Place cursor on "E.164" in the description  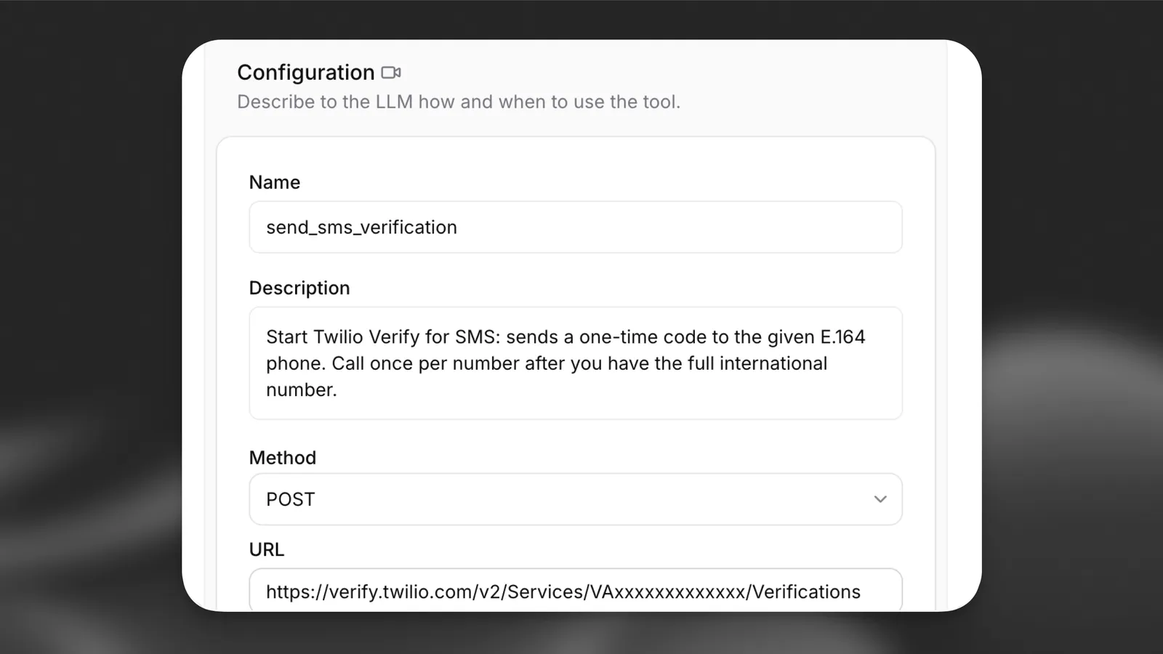[842, 337]
